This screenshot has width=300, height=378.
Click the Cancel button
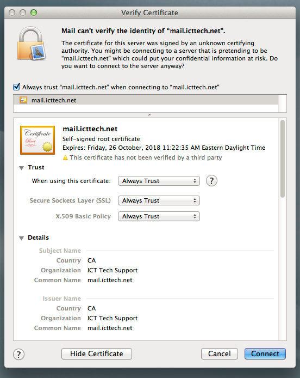[x=220, y=353]
